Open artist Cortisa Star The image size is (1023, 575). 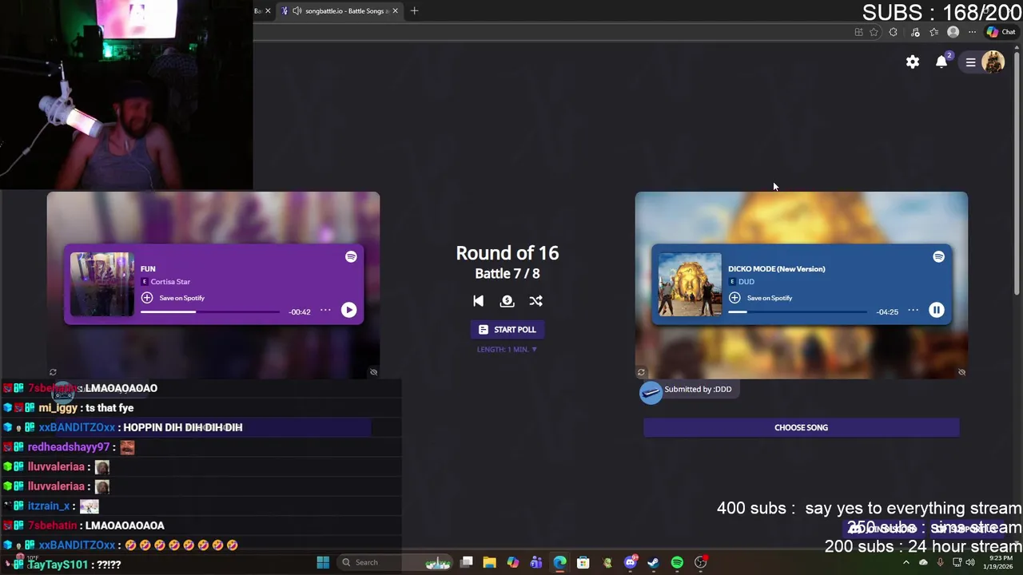[x=170, y=282]
